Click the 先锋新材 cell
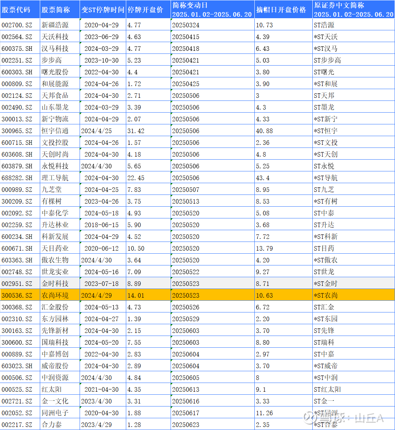This screenshot has width=395, height=430. (60, 331)
